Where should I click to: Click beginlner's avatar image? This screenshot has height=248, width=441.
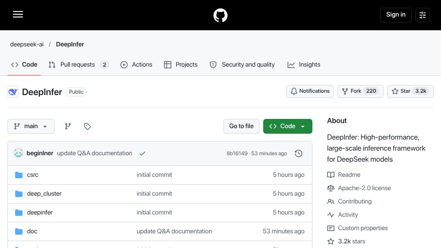pos(18,153)
